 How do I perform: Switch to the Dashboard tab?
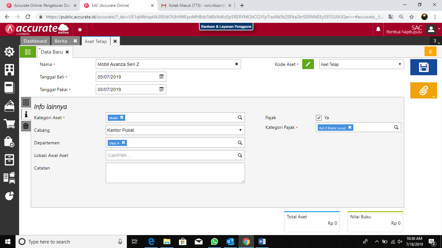[35, 41]
